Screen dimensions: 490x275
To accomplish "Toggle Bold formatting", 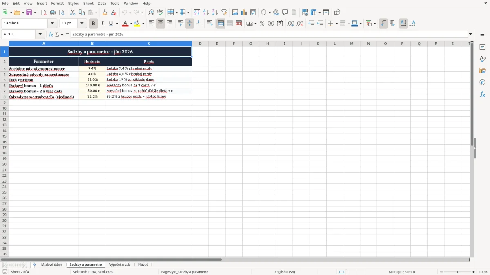I will [x=94, y=24].
